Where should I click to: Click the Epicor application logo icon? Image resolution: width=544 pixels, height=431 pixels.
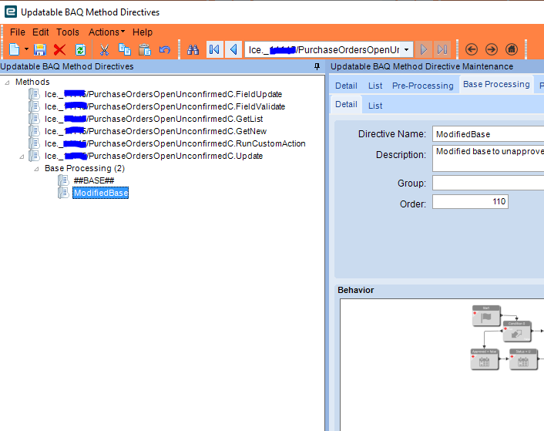11,12
